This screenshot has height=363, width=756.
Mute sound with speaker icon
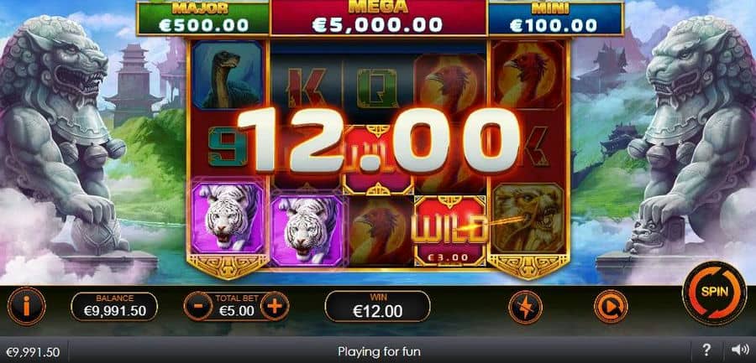[x=738, y=351]
